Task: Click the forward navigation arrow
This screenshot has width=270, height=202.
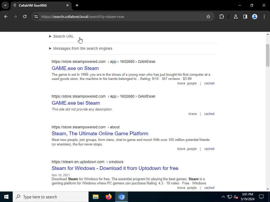Action: tap(15, 17)
